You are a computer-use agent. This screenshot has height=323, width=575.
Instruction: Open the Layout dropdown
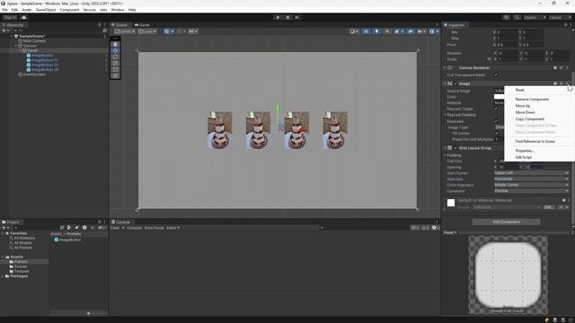pyautogui.click(x=560, y=17)
